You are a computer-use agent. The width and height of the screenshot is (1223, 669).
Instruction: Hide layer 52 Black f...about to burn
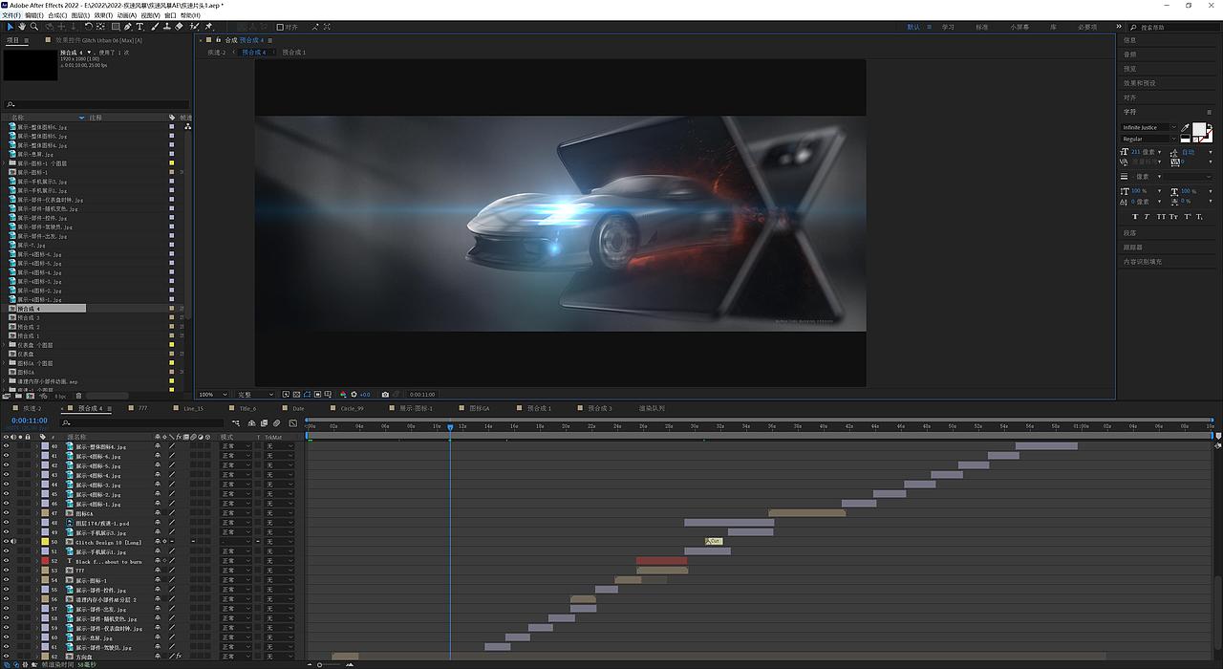6,561
